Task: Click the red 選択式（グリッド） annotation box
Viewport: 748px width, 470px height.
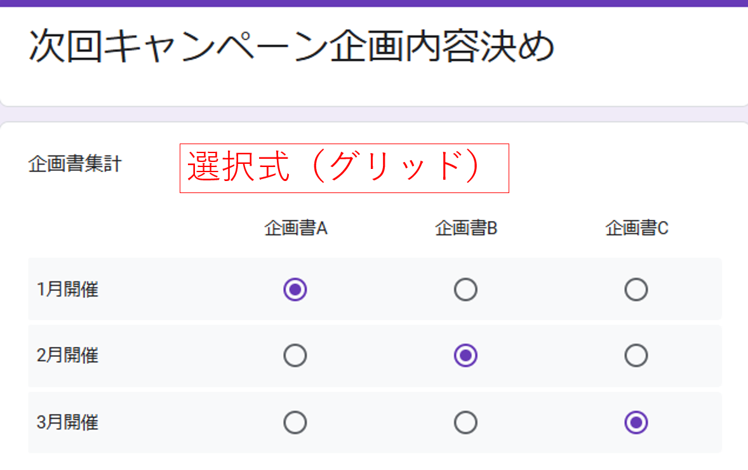Action: (x=344, y=168)
